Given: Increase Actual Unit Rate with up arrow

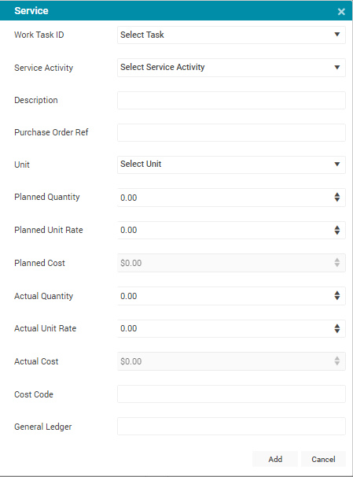Looking at the screenshot, I should (x=337, y=326).
